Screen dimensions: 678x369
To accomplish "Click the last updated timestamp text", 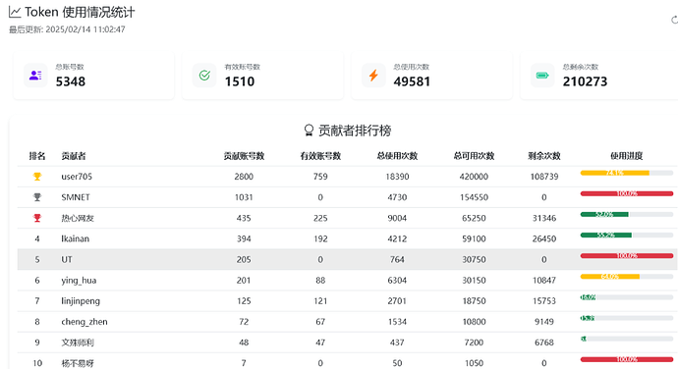I will 67,29.
